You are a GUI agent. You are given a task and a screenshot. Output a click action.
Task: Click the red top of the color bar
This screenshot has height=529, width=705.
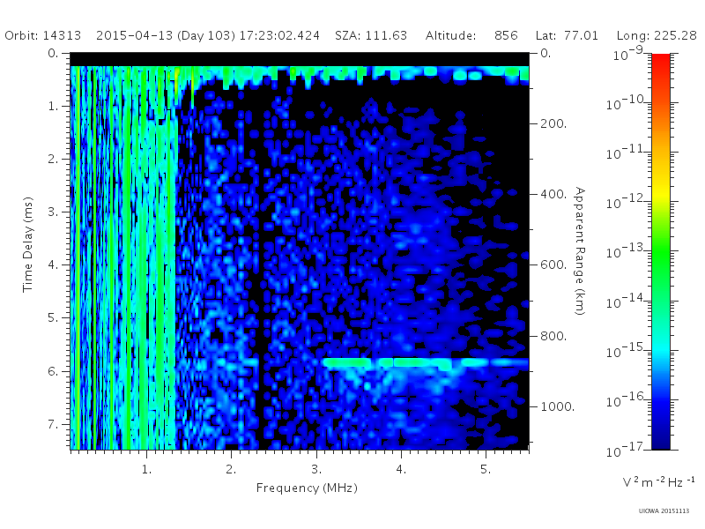(660, 61)
